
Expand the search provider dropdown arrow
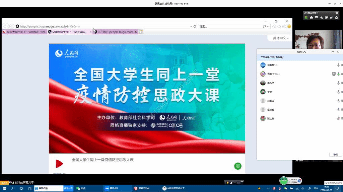click(268, 26)
